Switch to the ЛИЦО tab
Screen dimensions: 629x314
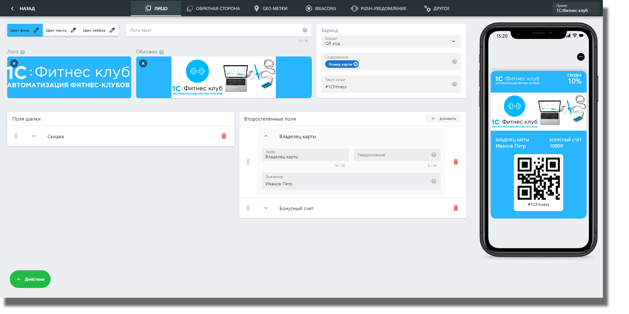click(156, 8)
